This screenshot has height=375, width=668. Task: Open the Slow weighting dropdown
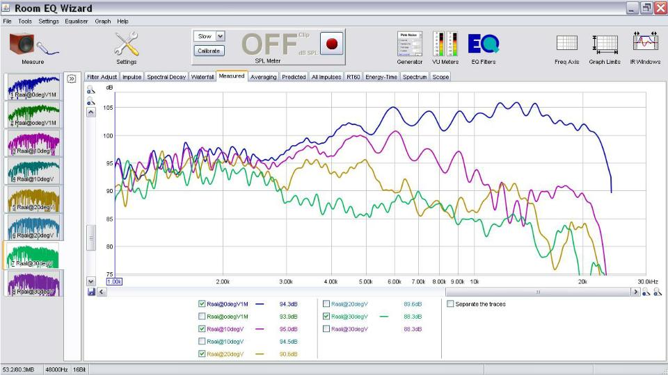[x=209, y=36]
